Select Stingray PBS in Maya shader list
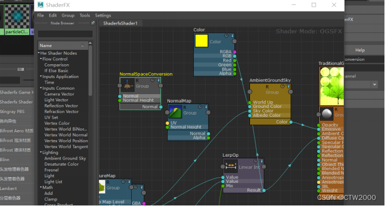 pos(12,111)
